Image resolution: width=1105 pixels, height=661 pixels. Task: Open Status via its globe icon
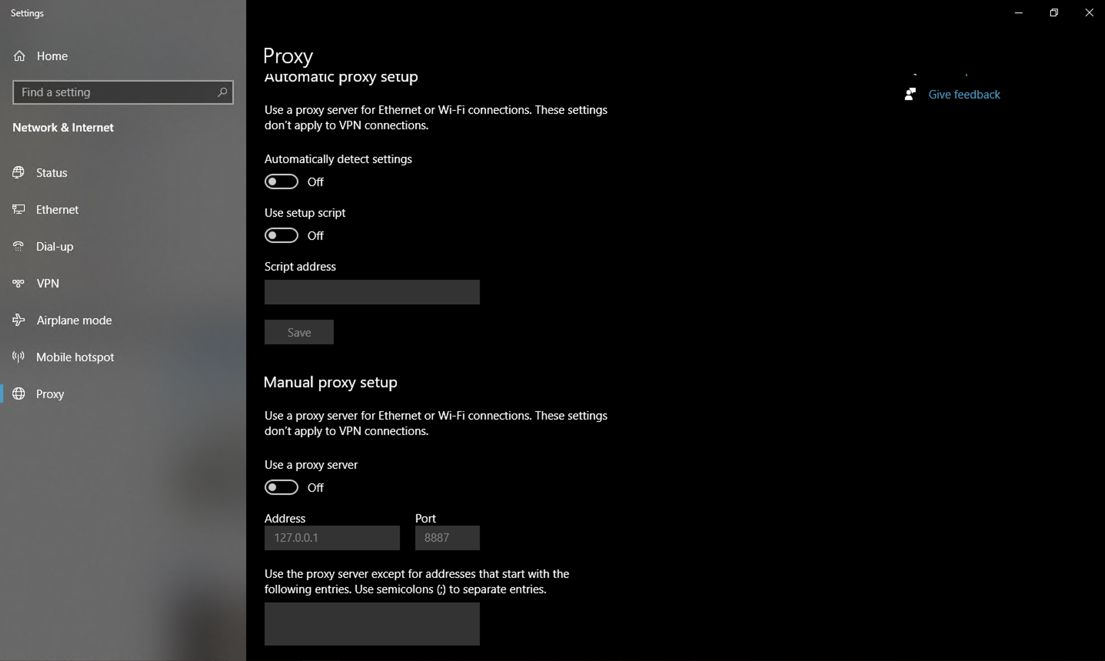(18, 173)
